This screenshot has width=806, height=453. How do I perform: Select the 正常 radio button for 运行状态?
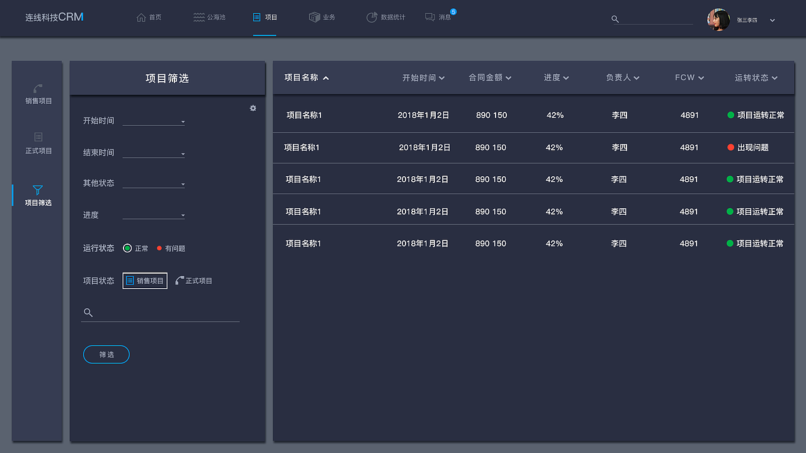pyautogui.click(x=127, y=248)
